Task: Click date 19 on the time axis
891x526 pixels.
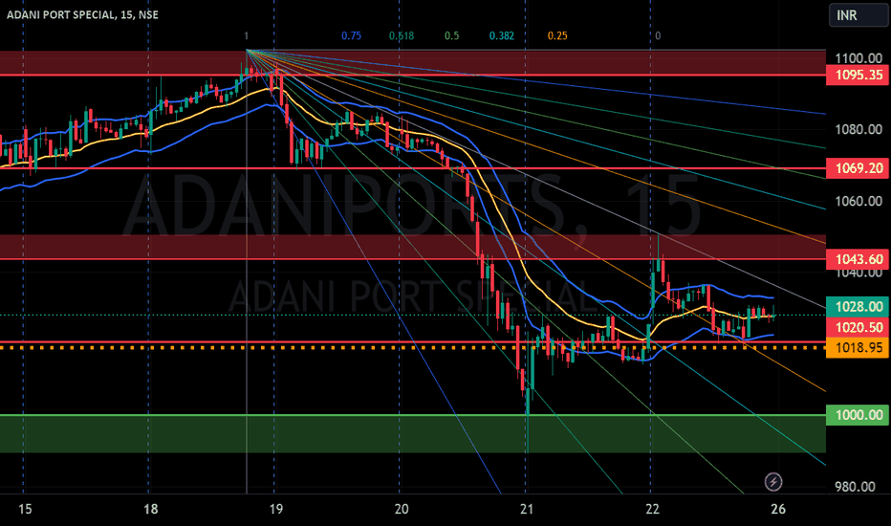Action: (x=276, y=509)
